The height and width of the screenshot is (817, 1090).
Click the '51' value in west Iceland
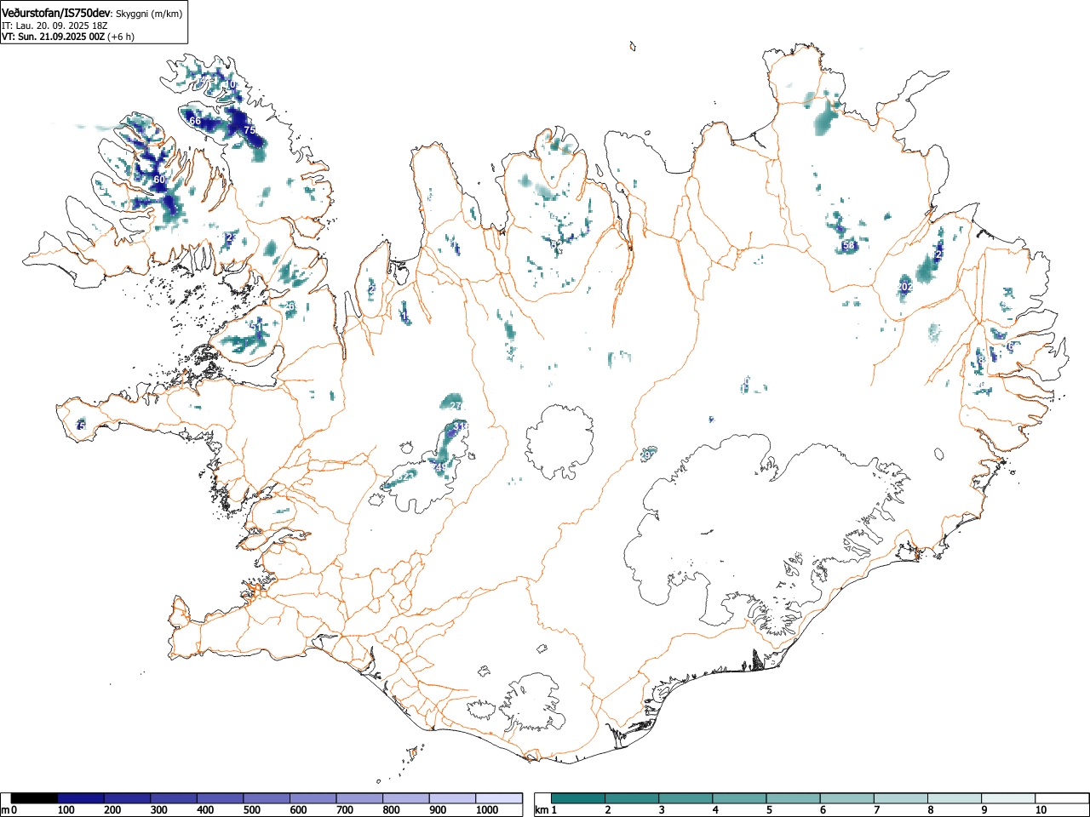coord(256,327)
